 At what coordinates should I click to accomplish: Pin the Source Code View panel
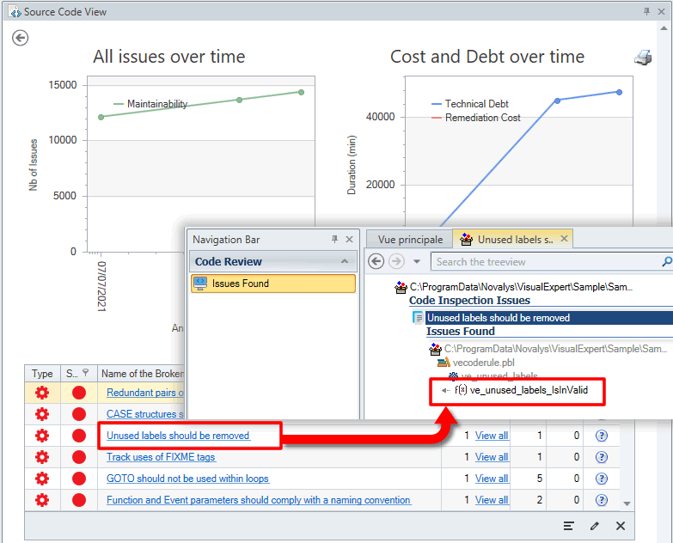[x=646, y=12]
